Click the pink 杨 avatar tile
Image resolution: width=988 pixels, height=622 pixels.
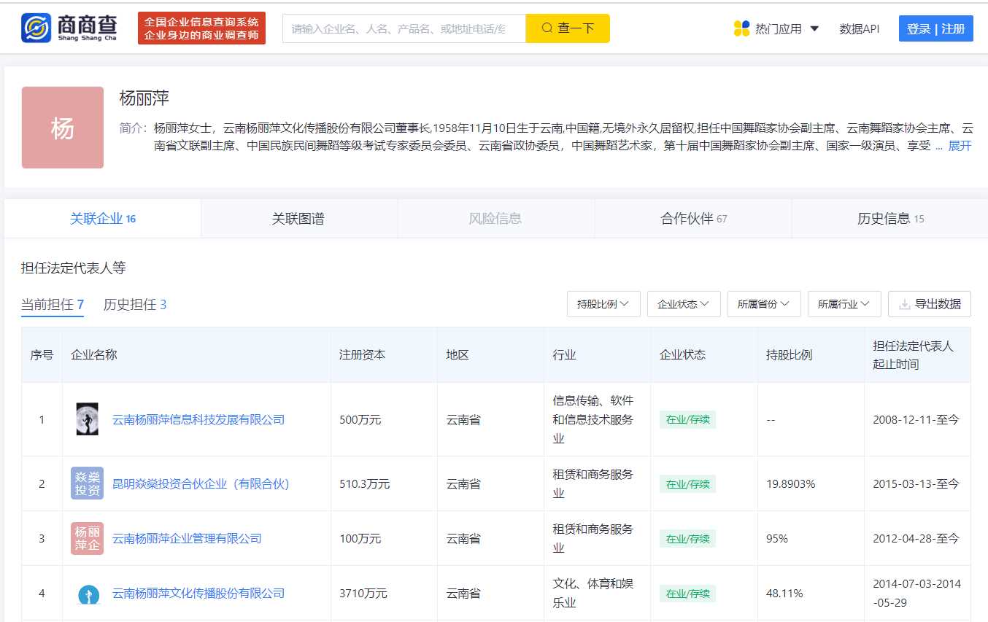point(63,128)
